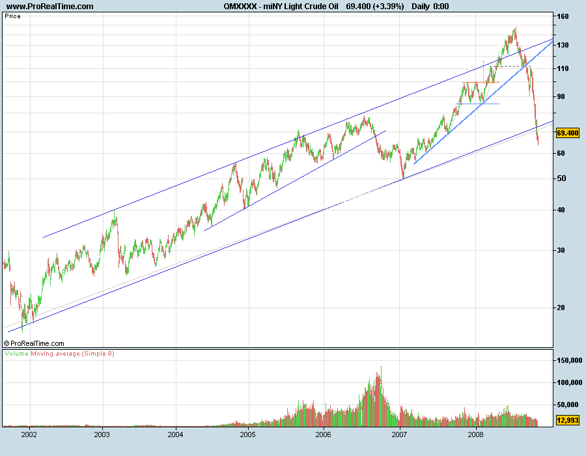The image size is (586, 456).
Task: Click the 2004 year label on time axis
Action: [x=175, y=435]
